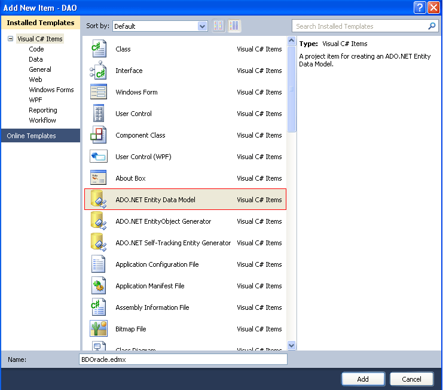Select the Application Configuration File icon
This screenshot has height=390, width=443.
(99, 264)
